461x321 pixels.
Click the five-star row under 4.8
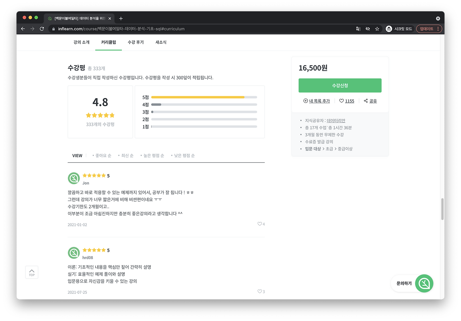(100, 115)
